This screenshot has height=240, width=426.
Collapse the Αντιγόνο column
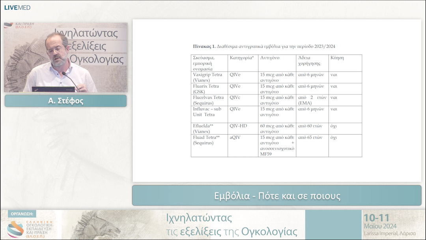(x=270, y=58)
